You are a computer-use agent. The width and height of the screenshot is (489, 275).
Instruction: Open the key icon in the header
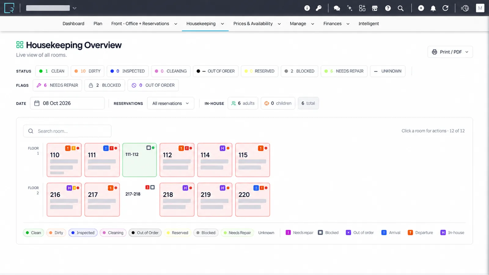pos(319,8)
